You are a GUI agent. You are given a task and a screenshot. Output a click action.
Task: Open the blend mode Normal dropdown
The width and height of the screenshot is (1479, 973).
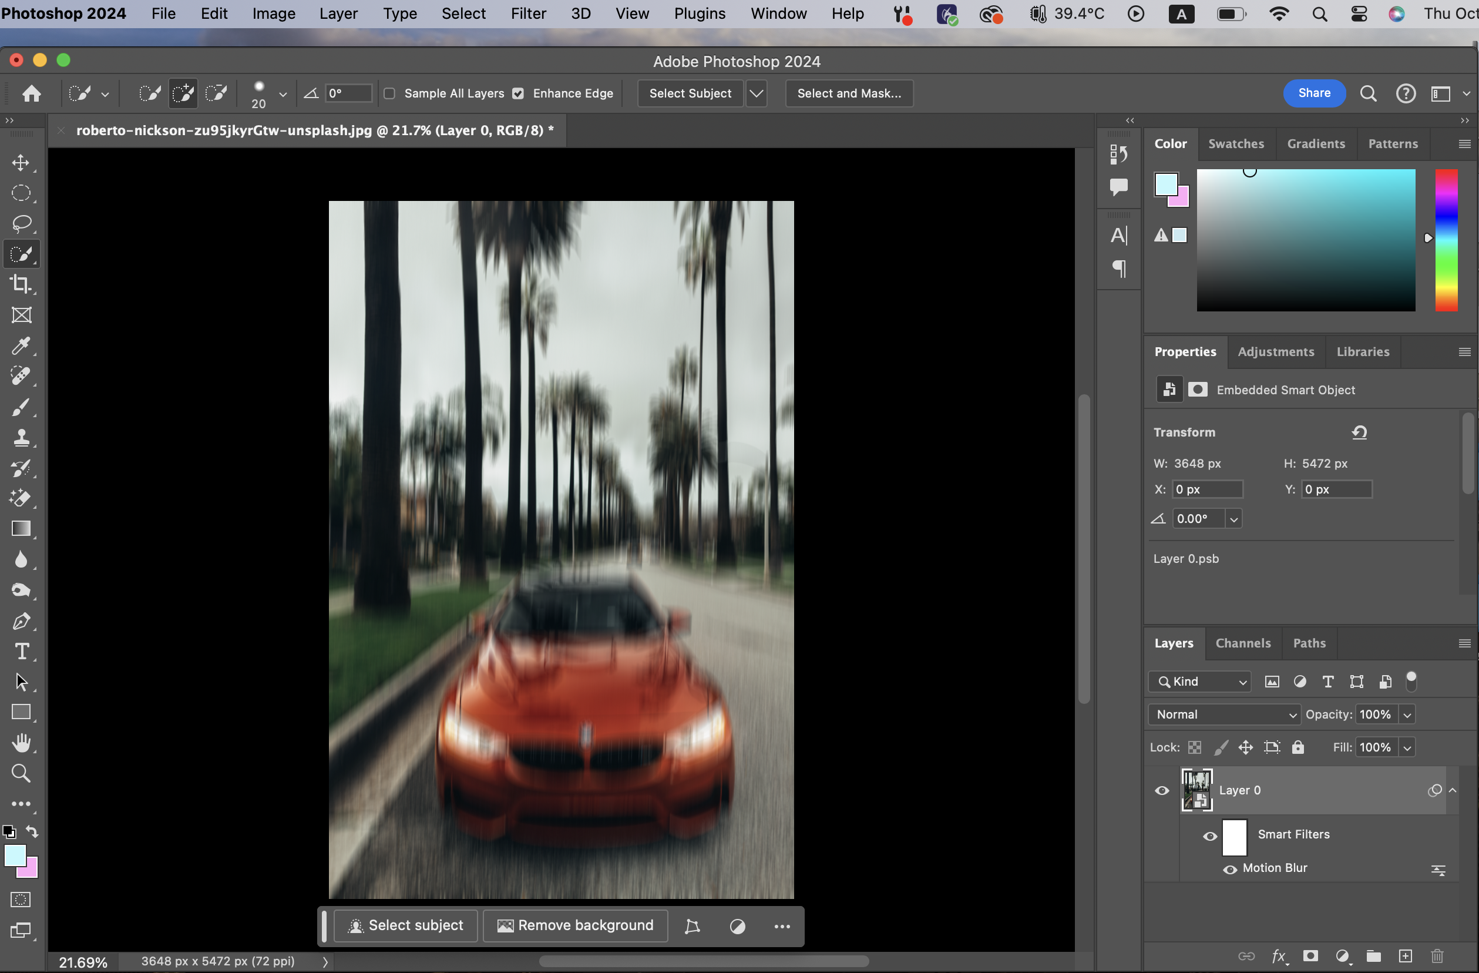click(x=1223, y=714)
